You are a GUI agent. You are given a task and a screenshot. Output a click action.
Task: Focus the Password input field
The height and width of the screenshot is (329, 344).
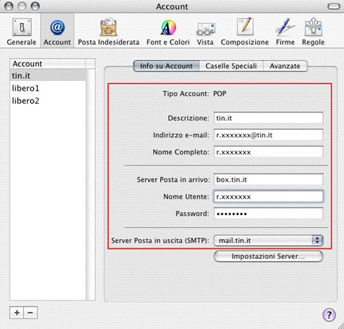tap(268, 214)
